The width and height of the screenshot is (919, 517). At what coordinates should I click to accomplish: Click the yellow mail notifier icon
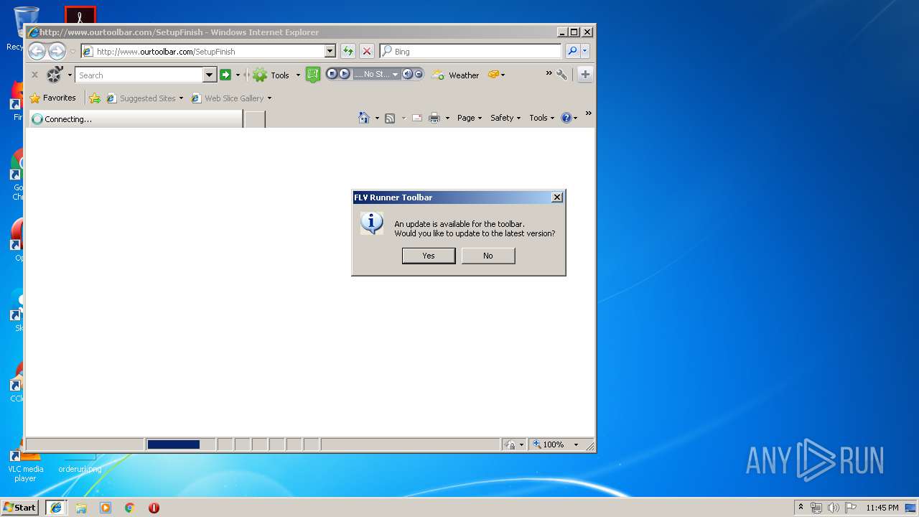point(493,75)
